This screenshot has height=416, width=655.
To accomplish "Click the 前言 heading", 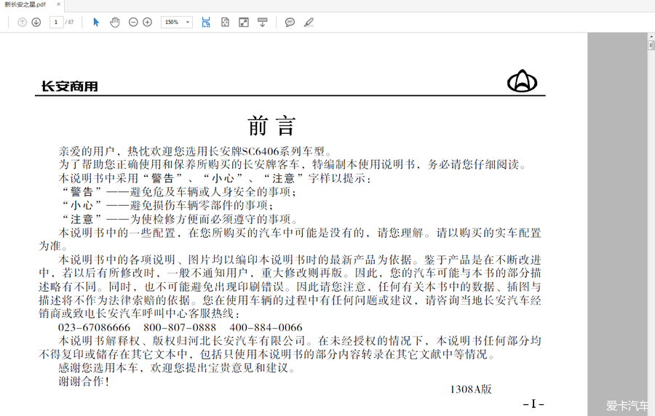I will pyautogui.click(x=271, y=126).
